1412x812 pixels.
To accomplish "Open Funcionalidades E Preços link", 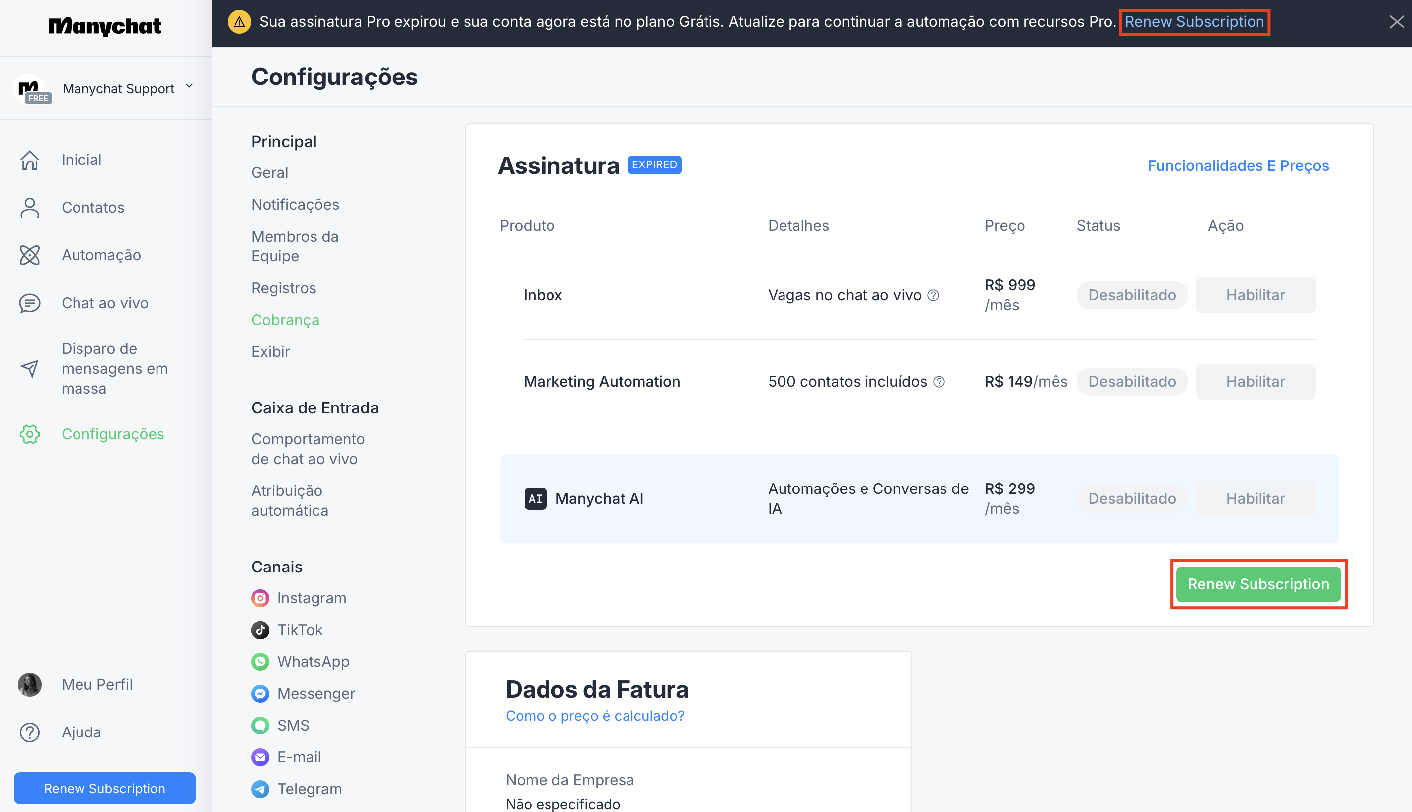I will pyautogui.click(x=1238, y=165).
